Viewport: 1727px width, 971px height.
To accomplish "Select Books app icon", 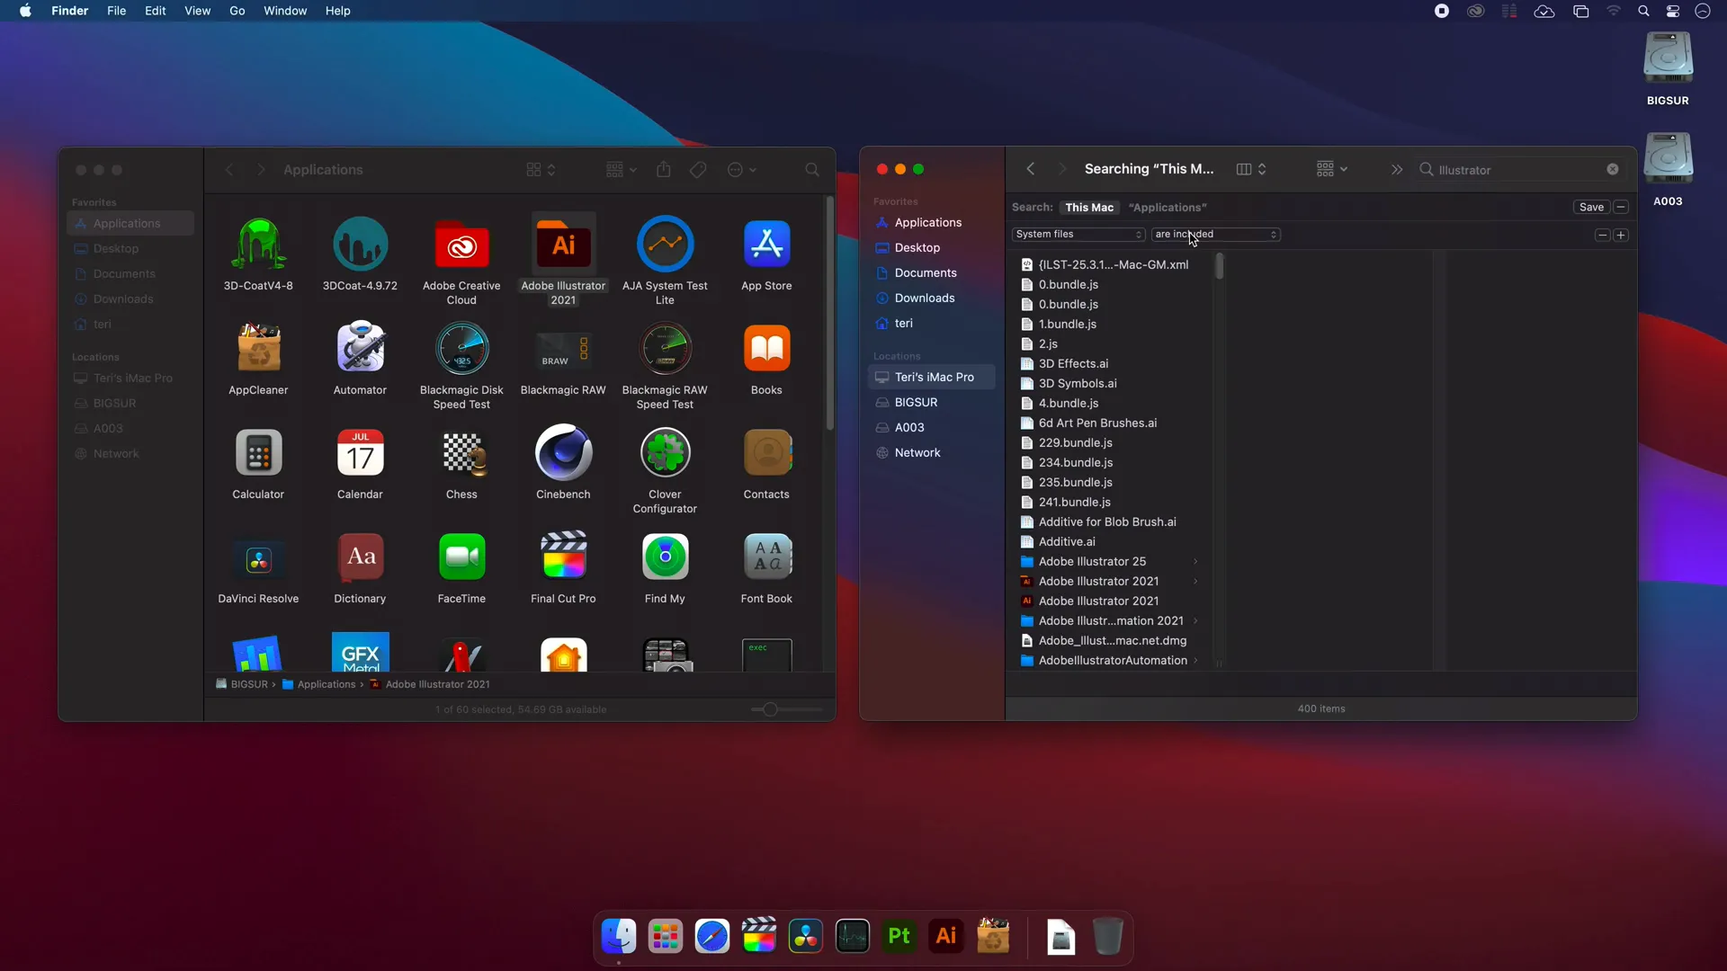I will (766, 348).
